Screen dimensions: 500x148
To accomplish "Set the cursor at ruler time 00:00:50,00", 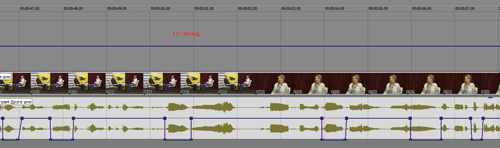I will pos(160,8).
